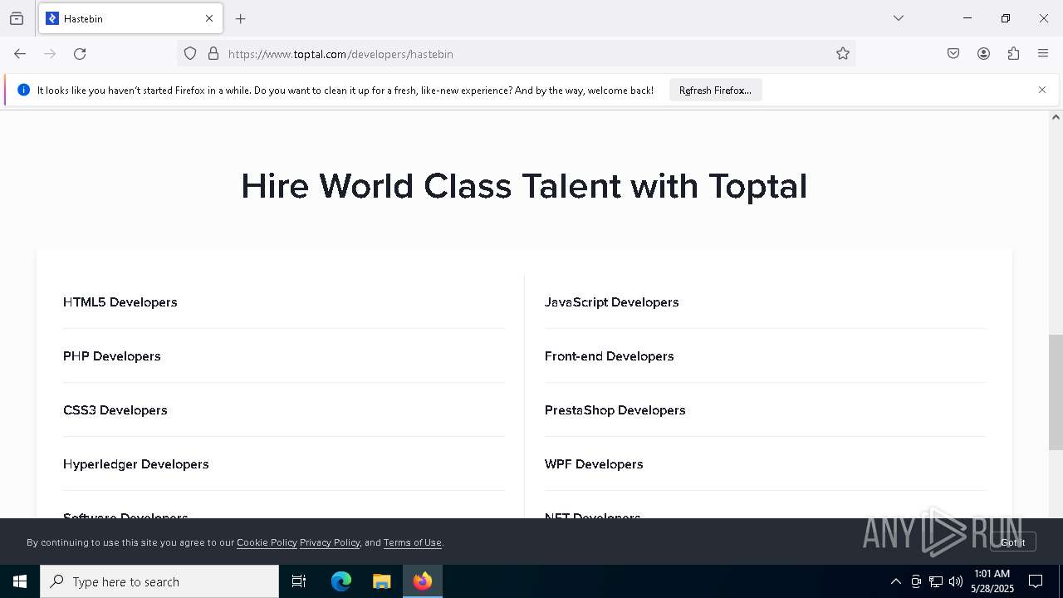Open tracking protection shield icon
The width and height of the screenshot is (1063, 598).
pyautogui.click(x=190, y=54)
